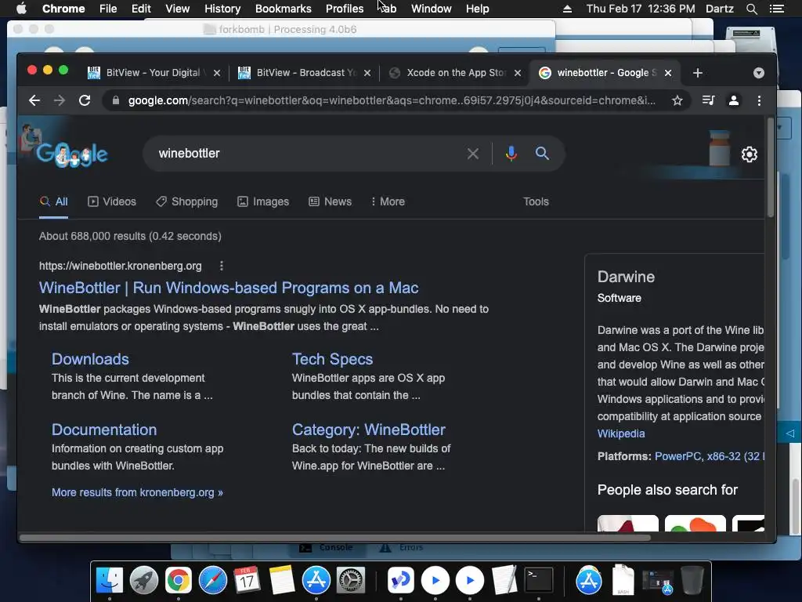Click the winebottler search input field
The image size is (802, 602).
point(307,154)
